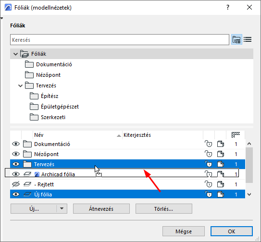
Task: Confirm with the OK button
Action: point(232,231)
